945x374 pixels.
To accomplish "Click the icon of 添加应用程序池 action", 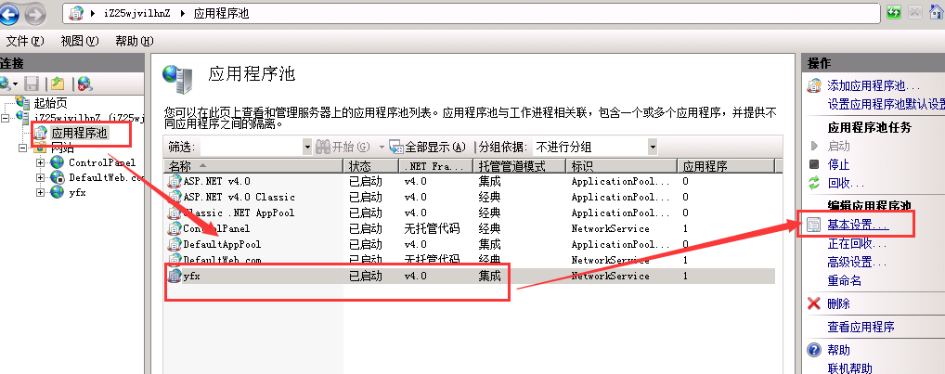I will point(814,85).
